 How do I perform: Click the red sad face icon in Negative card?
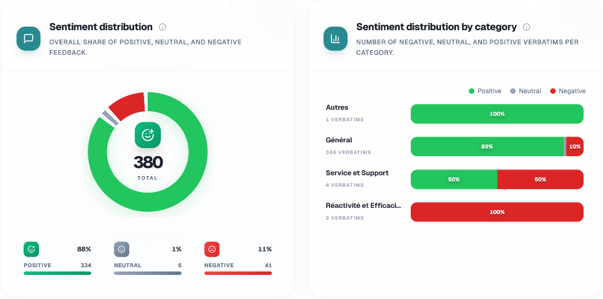click(212, 249)
